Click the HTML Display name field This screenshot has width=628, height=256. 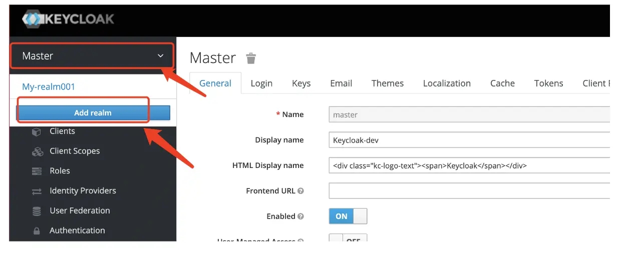click(x=469, y=165)
